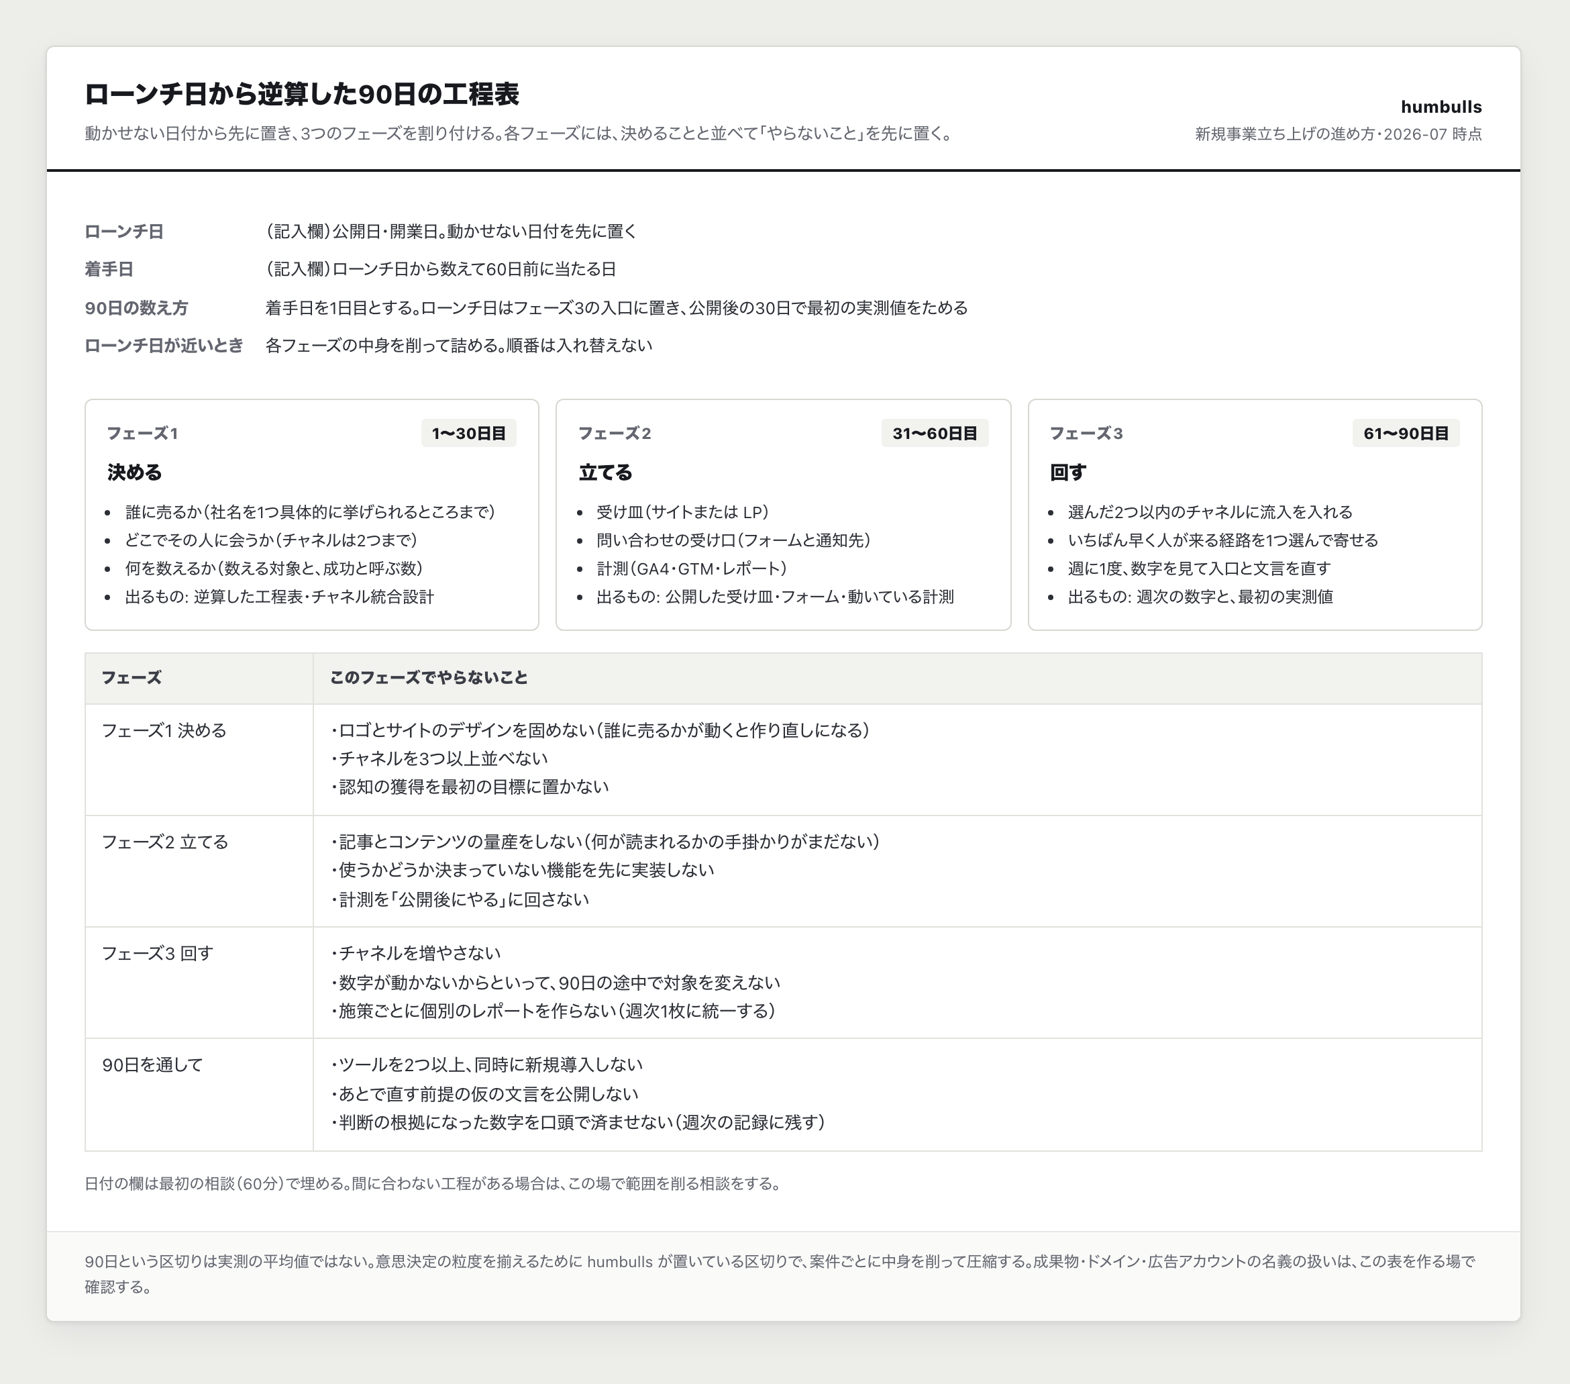1570x1384 pixels.
Task: Click the bullet 問い合わせの受け口
Action: [733, 540]
